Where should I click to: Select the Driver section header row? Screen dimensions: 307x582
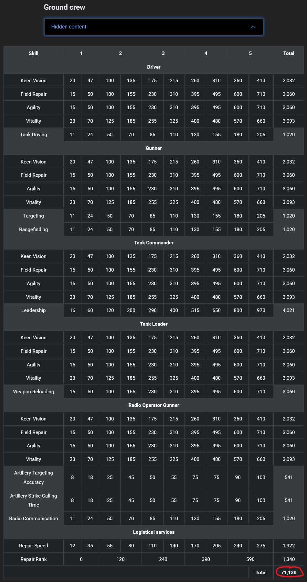[x=154, y=67]
